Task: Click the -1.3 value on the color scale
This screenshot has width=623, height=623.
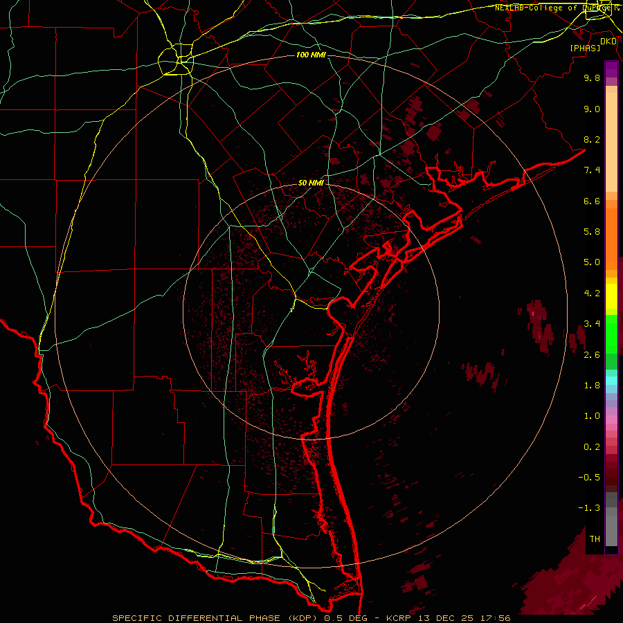Action: pyautogui.click(x=589, y=508)
